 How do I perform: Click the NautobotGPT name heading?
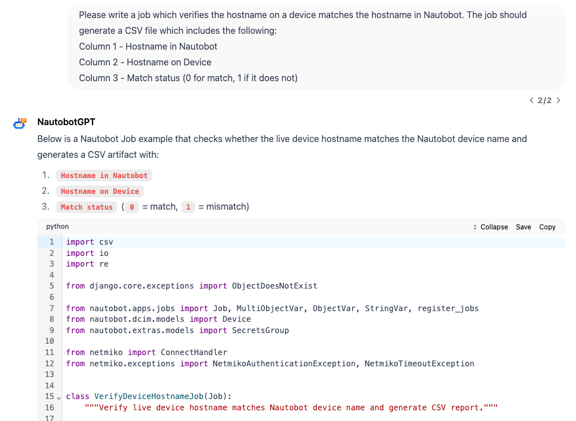pyautogui.click(x=66, y=122)
